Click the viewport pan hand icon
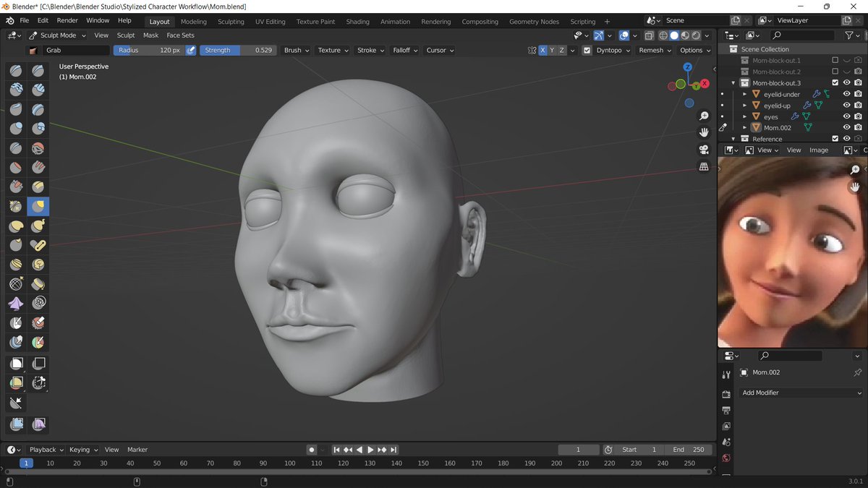The height and width of the screenshot is (488, 868). [704, 133]
